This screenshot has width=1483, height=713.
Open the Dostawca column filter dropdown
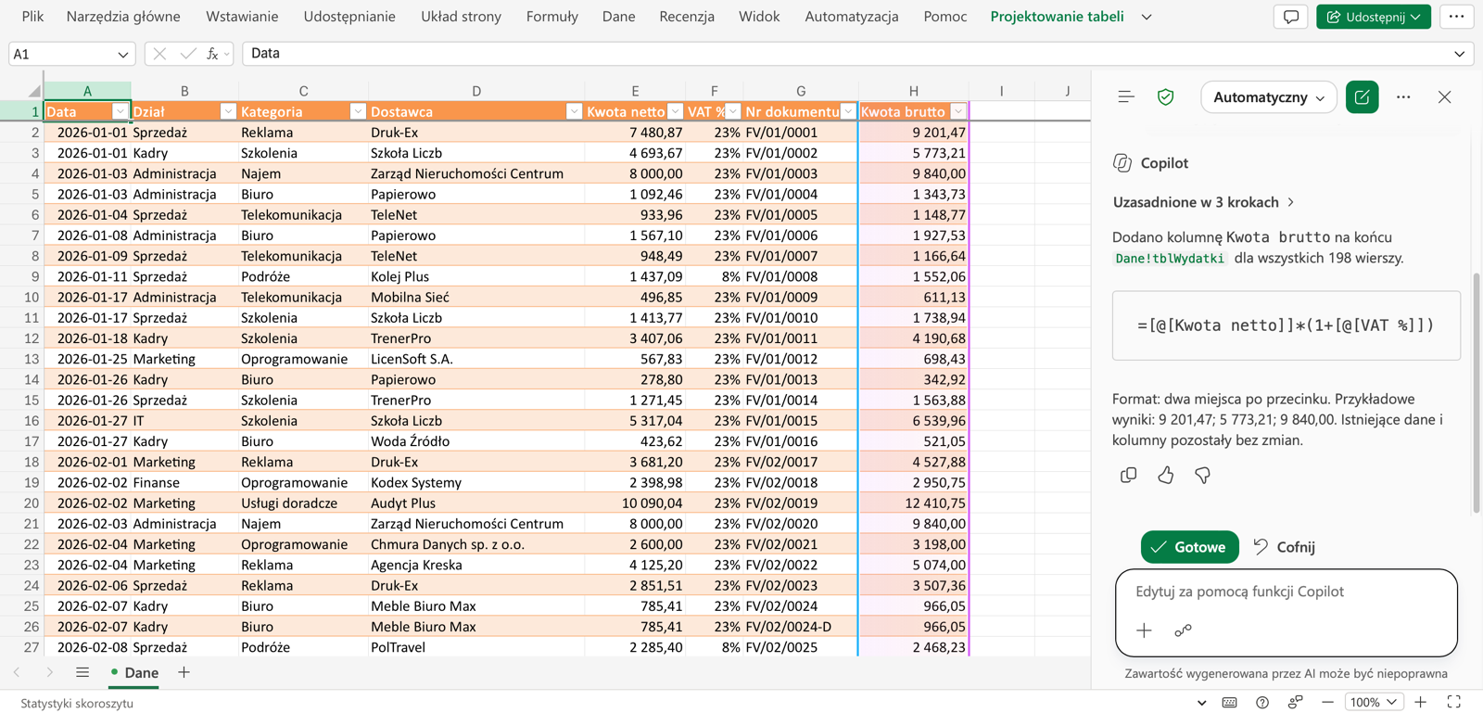[x=574, y=111]
